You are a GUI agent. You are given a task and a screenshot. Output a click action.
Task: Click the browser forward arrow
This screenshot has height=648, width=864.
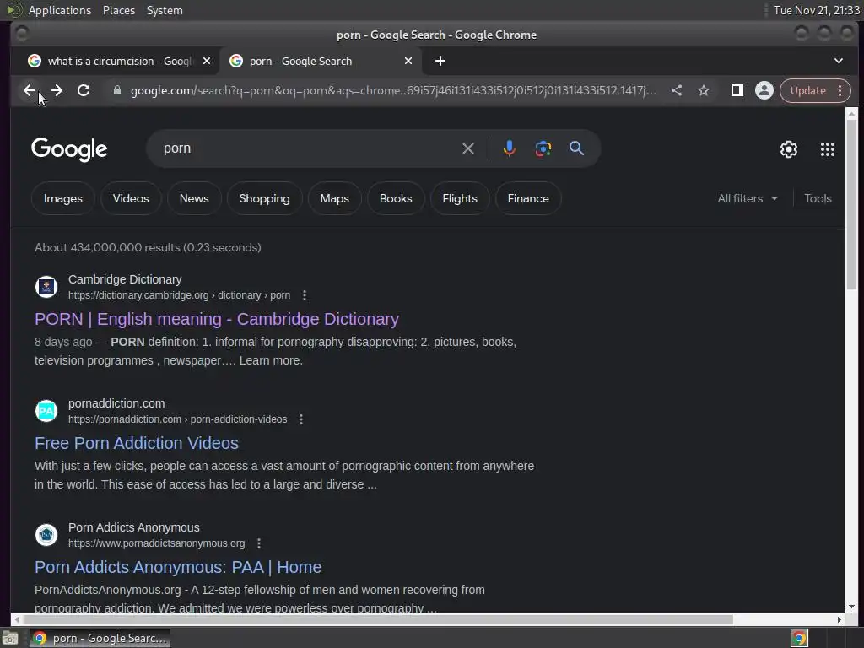57,90
